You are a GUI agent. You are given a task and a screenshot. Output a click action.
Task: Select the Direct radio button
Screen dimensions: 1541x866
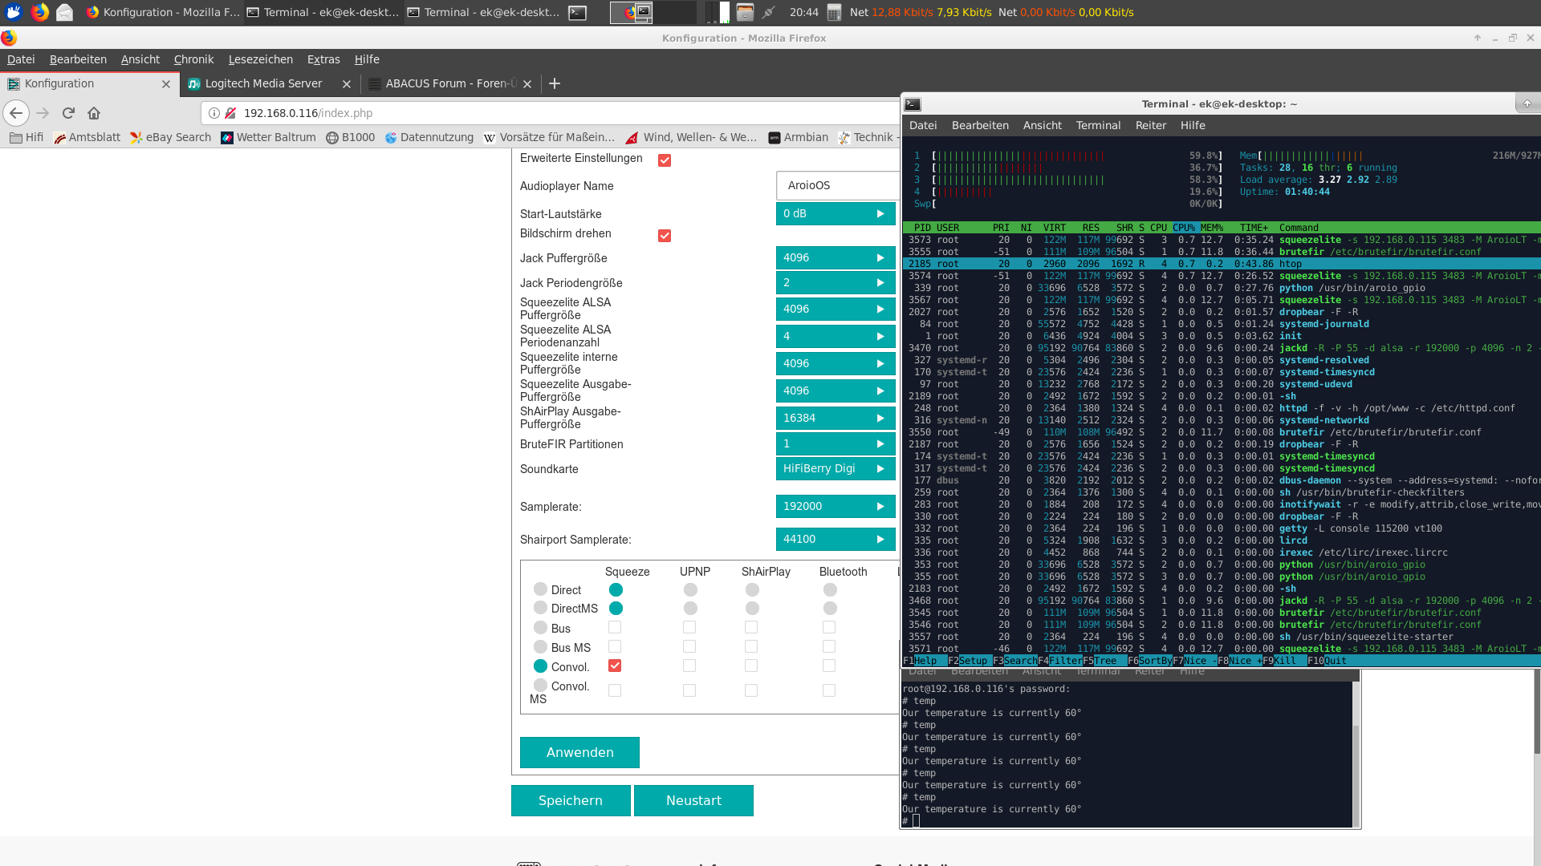pyautogui.click(x=540, y=589)
